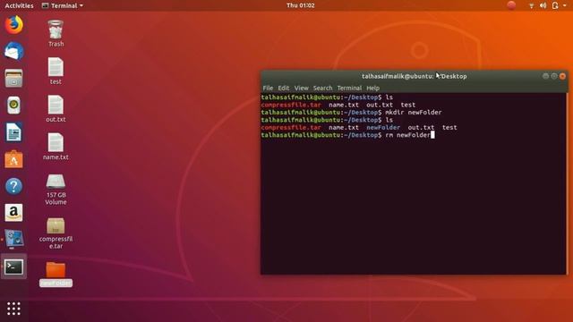
Task: Click 'name.txt' in the second ls output
Action: pos(344,127)
